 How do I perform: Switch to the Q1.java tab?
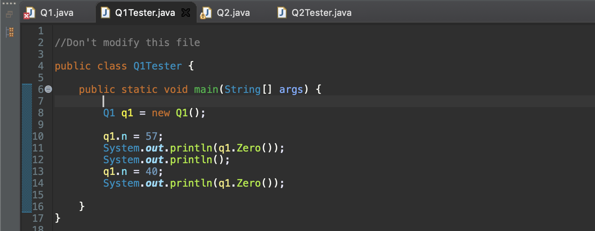click(49, 13)
